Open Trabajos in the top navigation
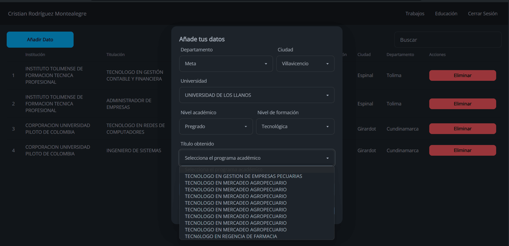Viewport: 509px width, 246px height. [x=415, y=14]
